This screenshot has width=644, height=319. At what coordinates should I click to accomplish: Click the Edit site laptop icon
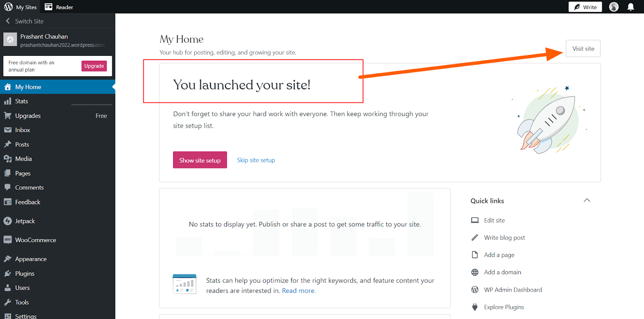coord(475,220)
